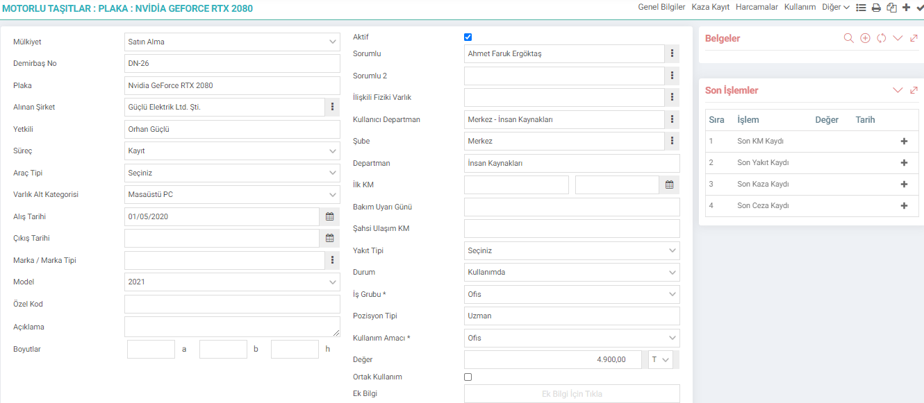Open the Yakıt Tipi dropdown

pos(572,250)
